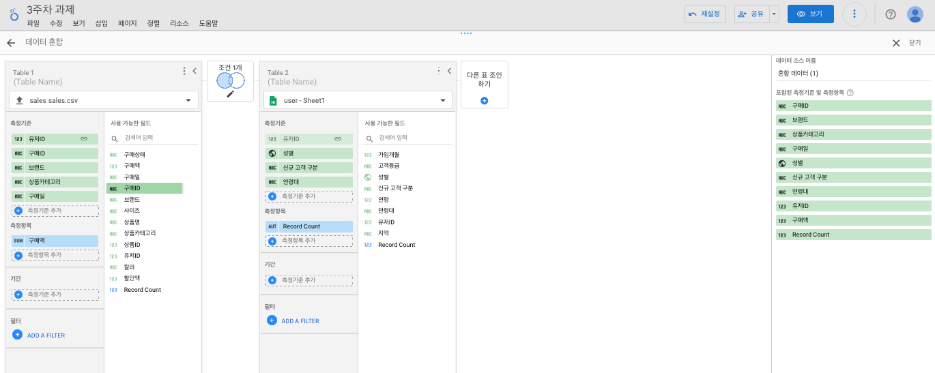
Task: Click ADD A FILTER in Table 2
Action: click(x=293, y=321)
